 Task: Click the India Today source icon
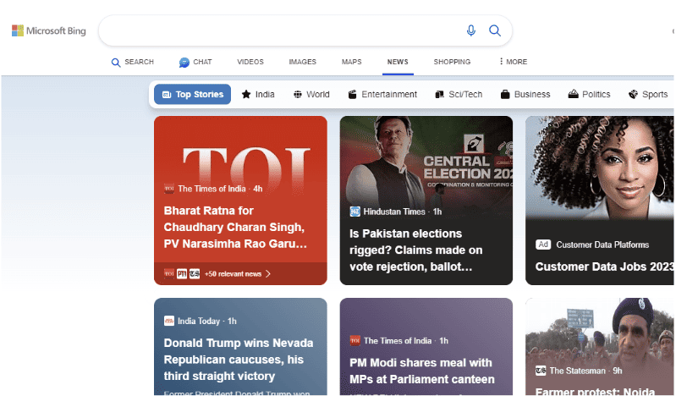(169, 321)
